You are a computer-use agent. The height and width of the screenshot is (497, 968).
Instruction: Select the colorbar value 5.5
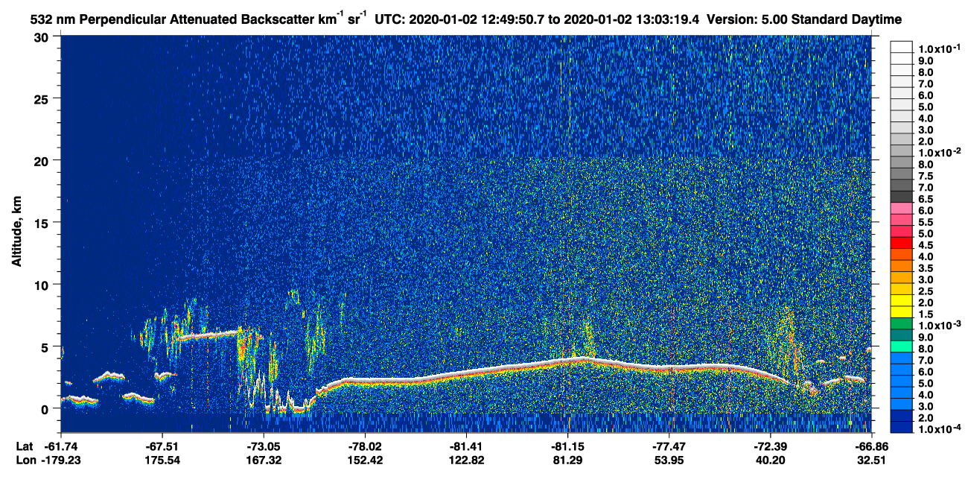pyautogui.click(x=926, y=222)
